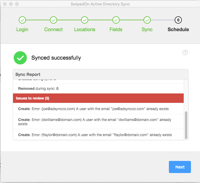The image size is (200, 183).
Task: Click the Connect step checkmark circle
Action: pyautogui.click(x=53, y=20)
